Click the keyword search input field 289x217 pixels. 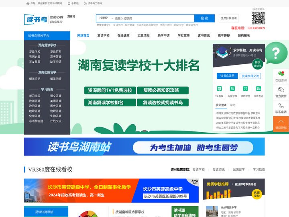pyautogui.click(x=154, y=18)
